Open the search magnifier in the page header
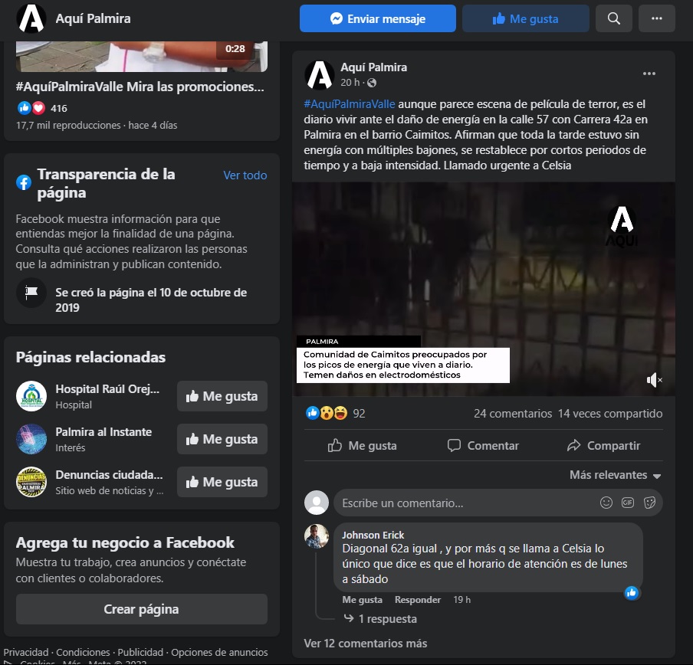The image size is (693, 665). coord(613,18)
